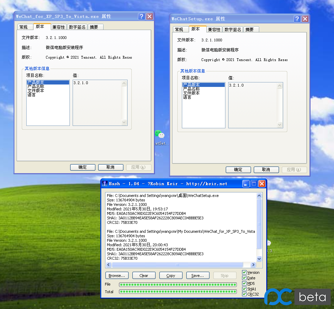Click 确定 in WeChat_for_XP_SP3_To_Vista properties
Image resolution: width=334 pixels, height=309 pixels.
(83, 167)
